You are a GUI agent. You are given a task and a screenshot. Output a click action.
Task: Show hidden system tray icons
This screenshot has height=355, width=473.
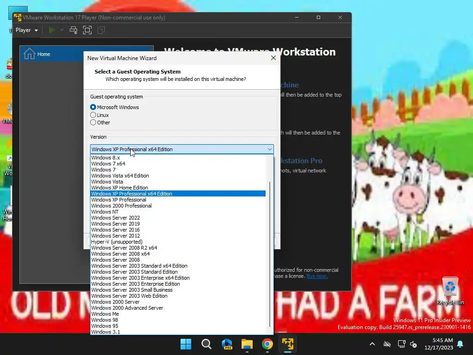click(x=372, y=344)
